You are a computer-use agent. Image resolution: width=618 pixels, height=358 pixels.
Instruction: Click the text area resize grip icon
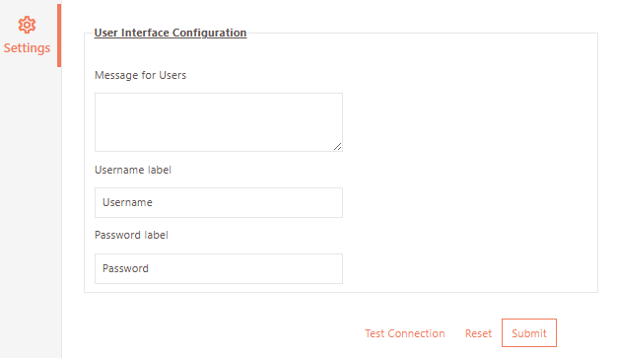(337, 146)
